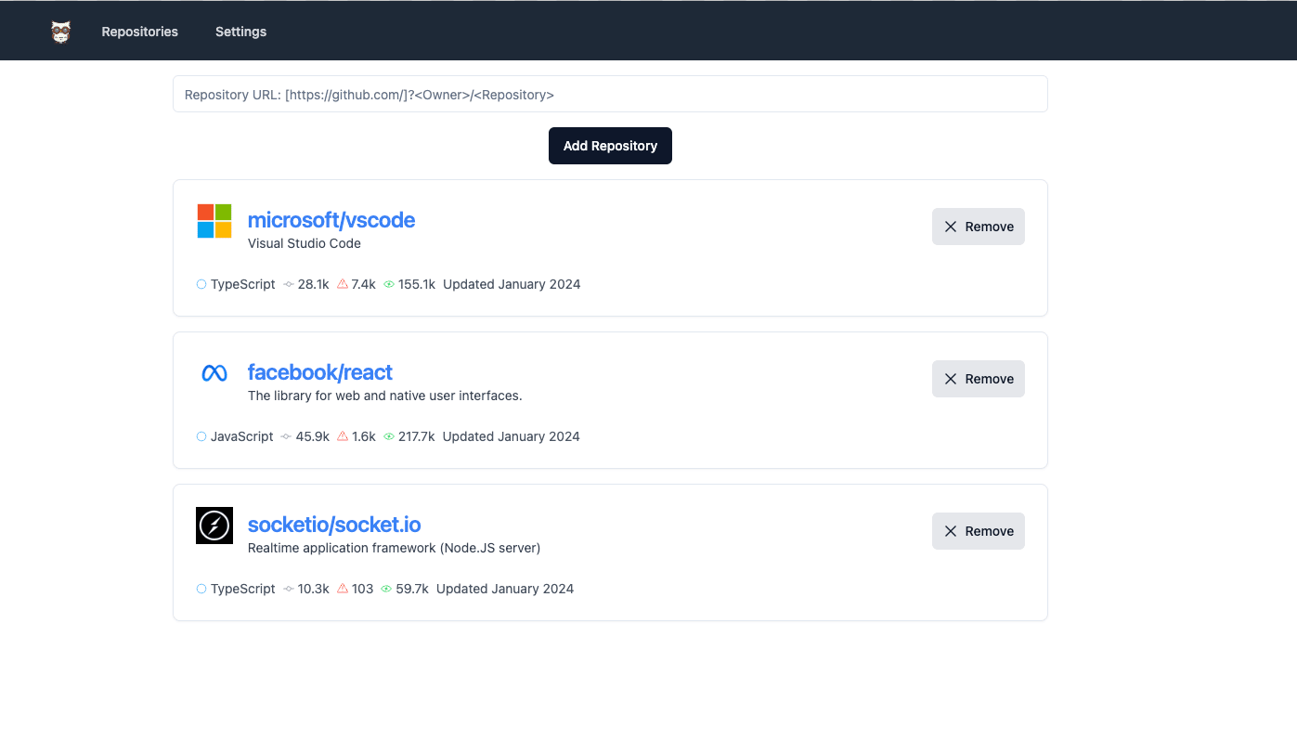
Task: Open the facebook/react repository link
Action: 320,372
